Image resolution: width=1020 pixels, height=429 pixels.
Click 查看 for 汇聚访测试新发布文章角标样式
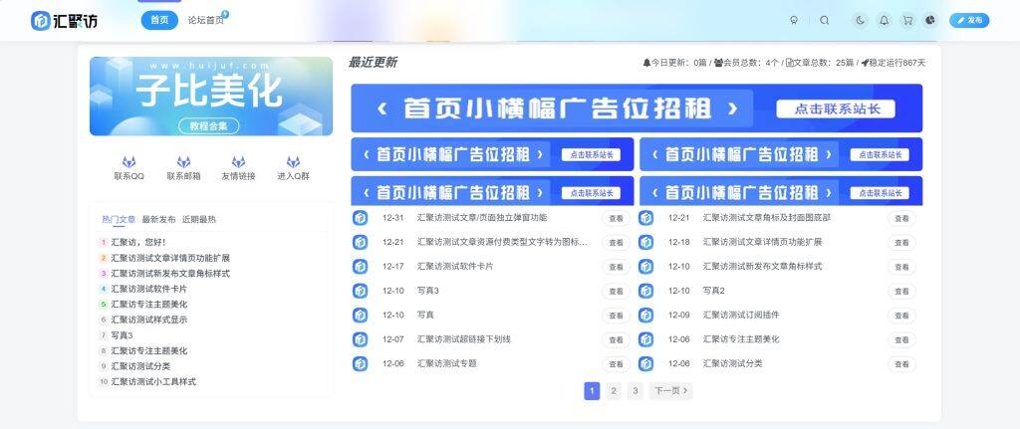pos(900,267)
